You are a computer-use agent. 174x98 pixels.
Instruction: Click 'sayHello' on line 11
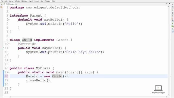[50, 48]
